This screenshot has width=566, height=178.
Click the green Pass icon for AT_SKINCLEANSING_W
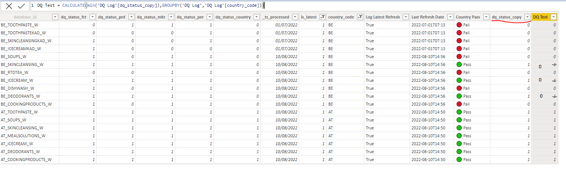click(459, 128)
